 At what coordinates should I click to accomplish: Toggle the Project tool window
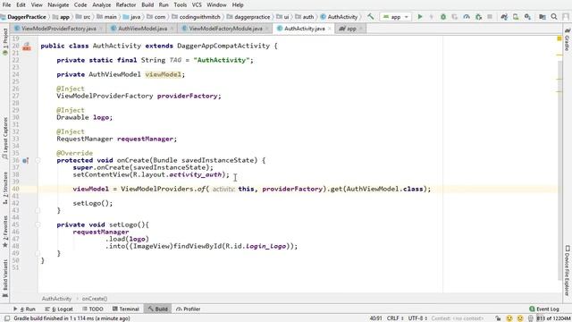5,41
